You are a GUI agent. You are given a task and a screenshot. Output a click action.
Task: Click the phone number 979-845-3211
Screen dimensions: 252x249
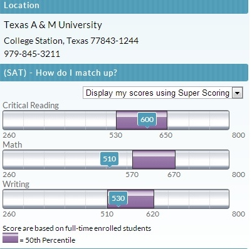[32, 54]
